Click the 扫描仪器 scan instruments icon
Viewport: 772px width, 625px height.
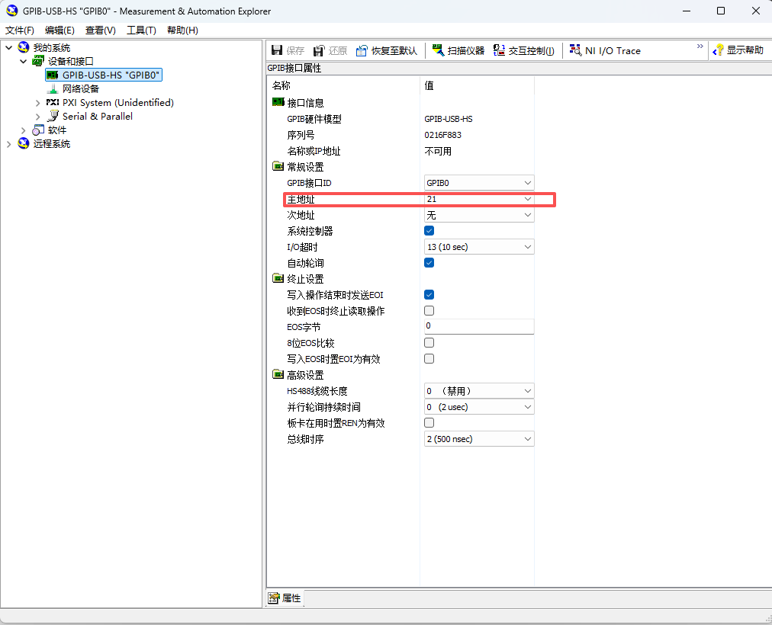click(438, 50)
